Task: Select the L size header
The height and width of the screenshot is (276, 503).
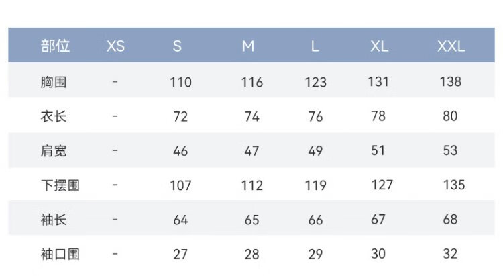Action: (315, 46)
